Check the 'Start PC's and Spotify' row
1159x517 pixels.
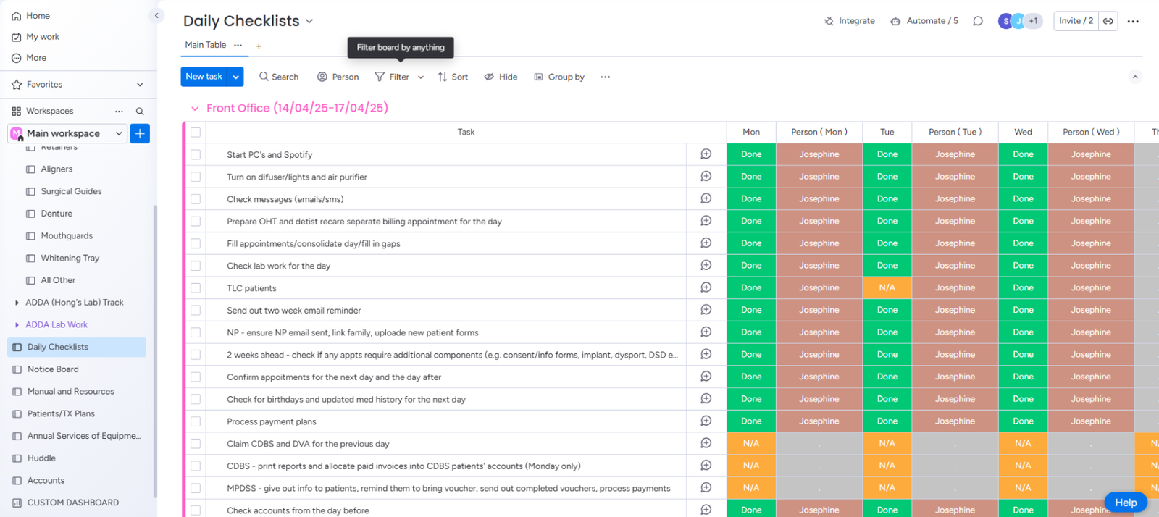[196, 154]
